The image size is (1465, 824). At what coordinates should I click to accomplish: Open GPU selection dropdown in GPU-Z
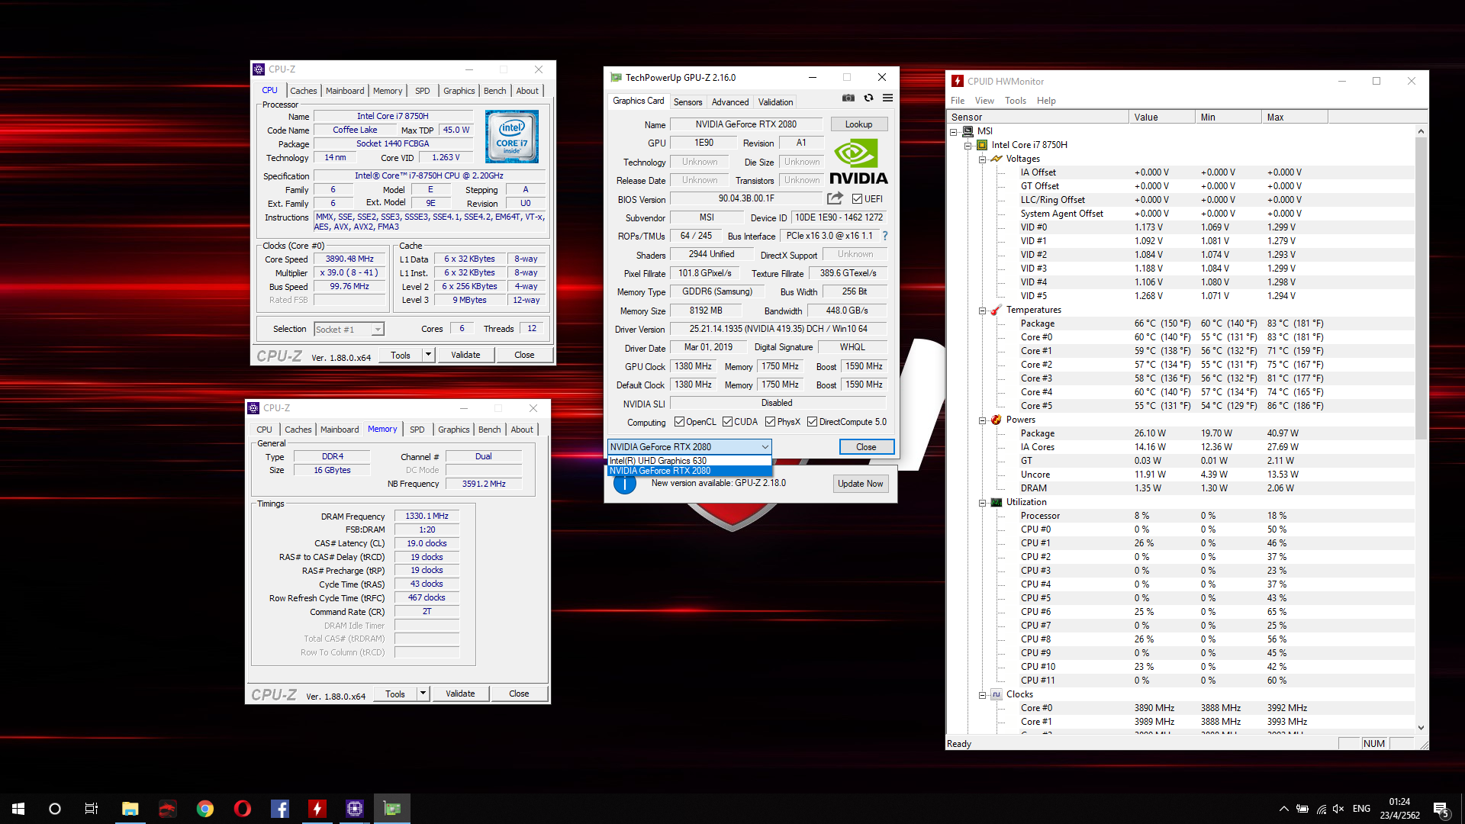click(689, 447)
